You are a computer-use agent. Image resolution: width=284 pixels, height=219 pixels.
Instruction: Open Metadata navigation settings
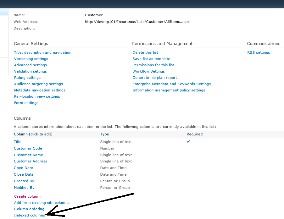[x=40, y=90]
